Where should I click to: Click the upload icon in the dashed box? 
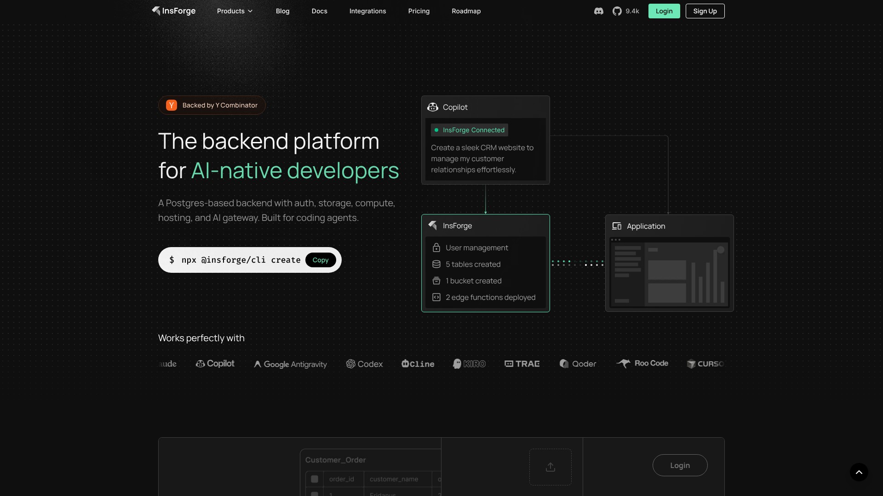(550, 467)
